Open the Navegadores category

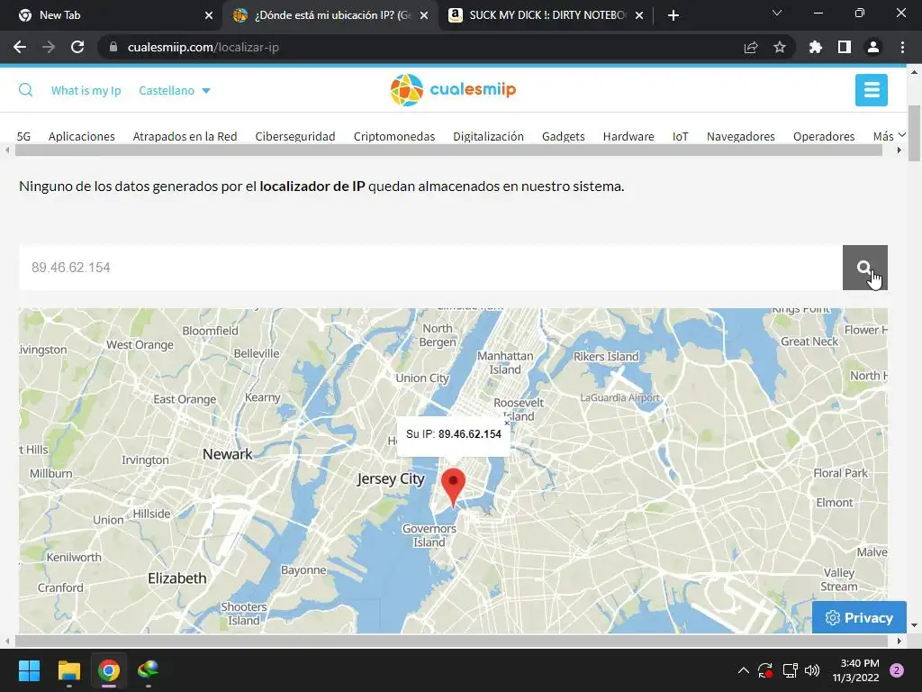pyautogui.click(x=741, y=137)
